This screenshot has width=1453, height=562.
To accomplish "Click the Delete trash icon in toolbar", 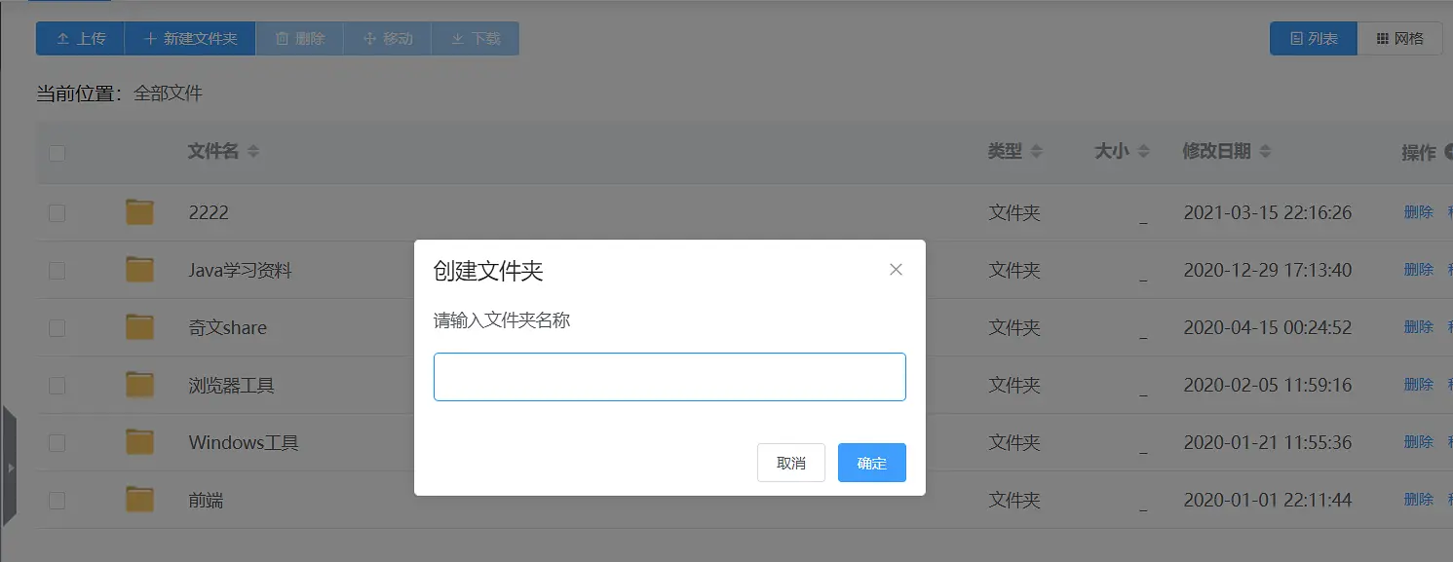I will point(283,38).
